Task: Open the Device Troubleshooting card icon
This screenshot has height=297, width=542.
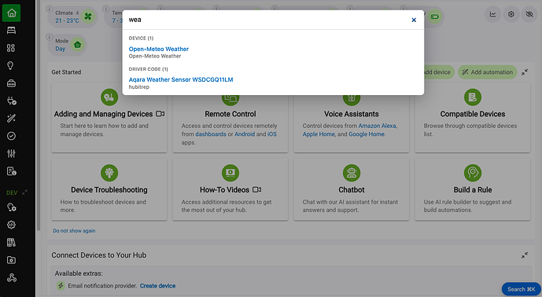Action: 109,173
